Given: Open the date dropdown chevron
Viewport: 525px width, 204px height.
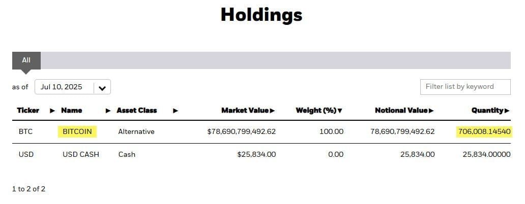Looking at the screenshot, I should point(102,88).
